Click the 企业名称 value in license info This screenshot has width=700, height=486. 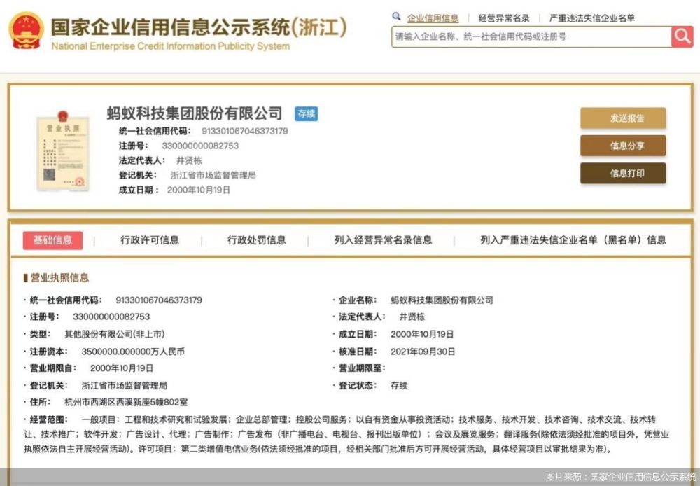point(442,300)
